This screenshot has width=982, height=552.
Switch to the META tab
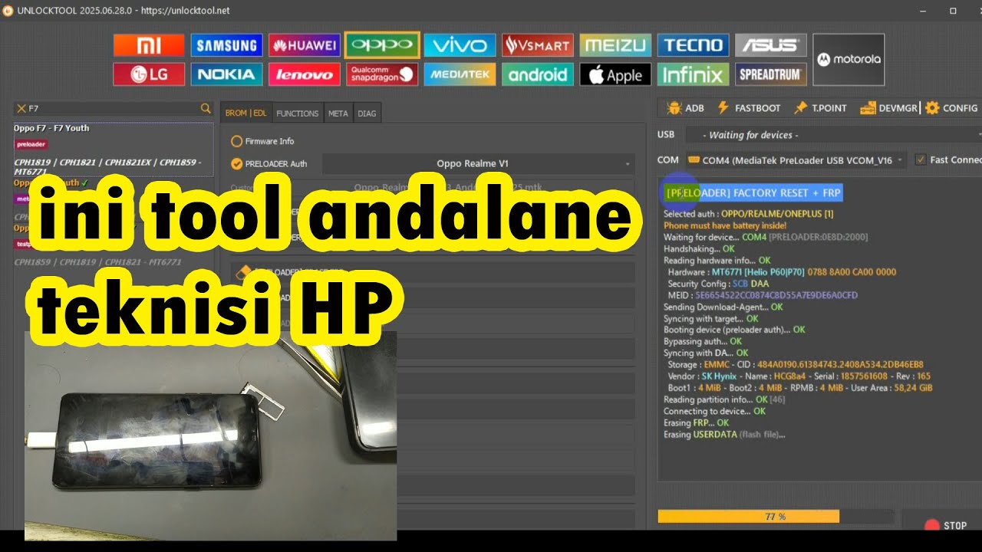pyautogui.click(x=338, y=113)
